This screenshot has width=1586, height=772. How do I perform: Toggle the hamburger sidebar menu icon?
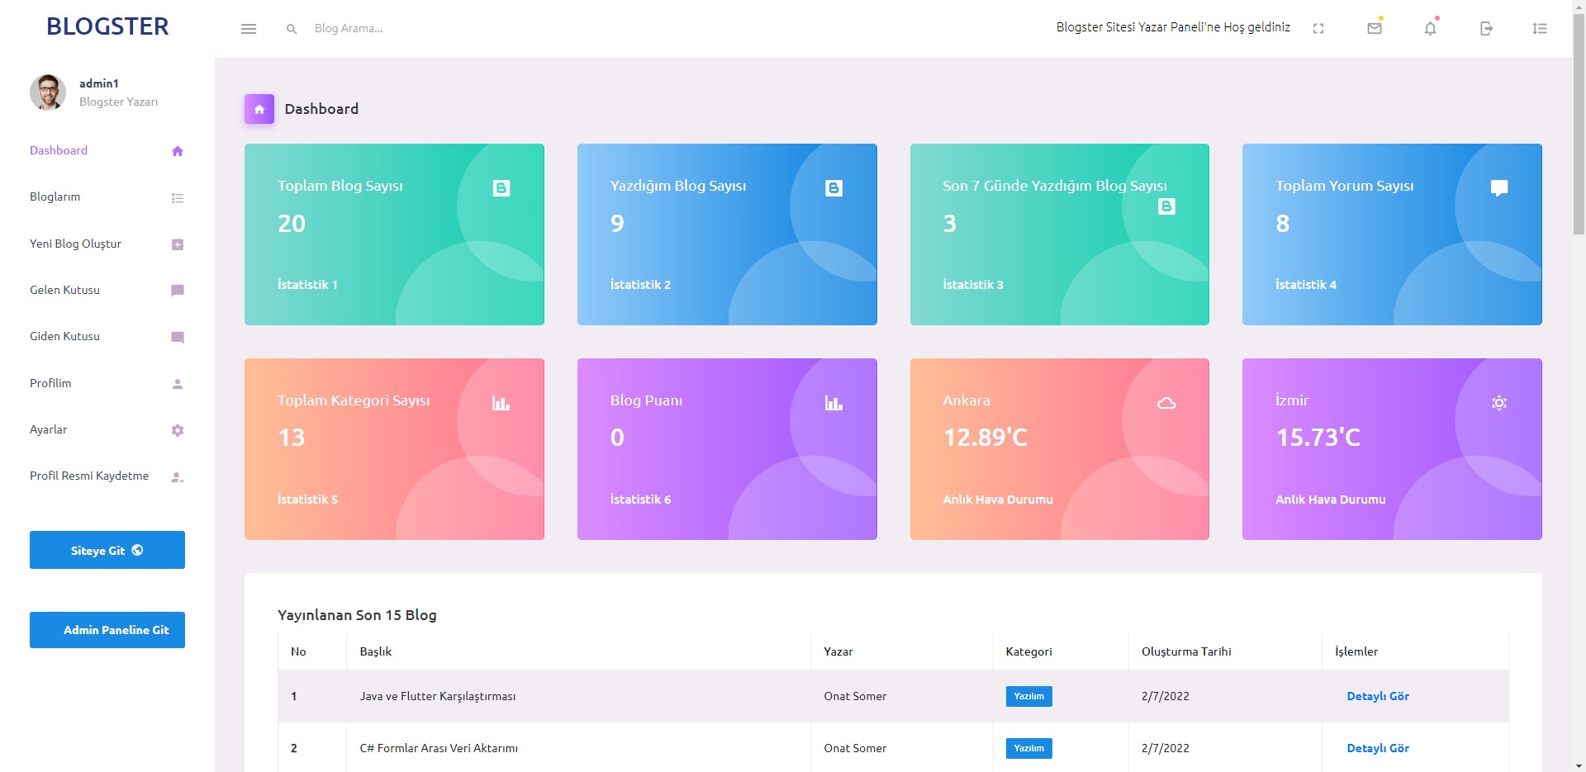click(249, 29)
